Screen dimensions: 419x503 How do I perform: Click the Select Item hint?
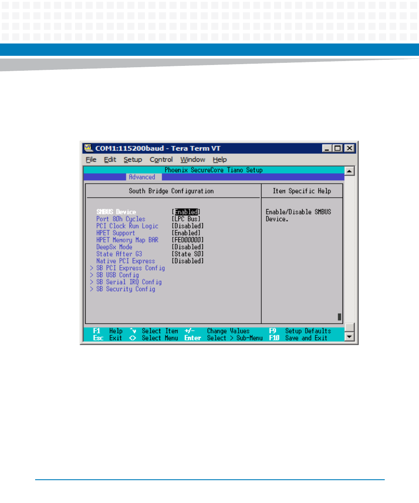154,331
